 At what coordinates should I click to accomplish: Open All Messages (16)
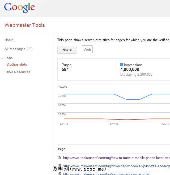tap(18, 49)
